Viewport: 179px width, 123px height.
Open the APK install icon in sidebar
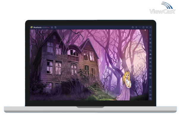(x=150, y=54)
